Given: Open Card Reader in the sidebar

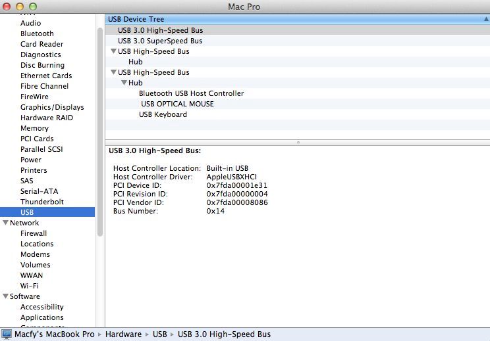Looking at the screenshot, I should [x=42, y=44].
